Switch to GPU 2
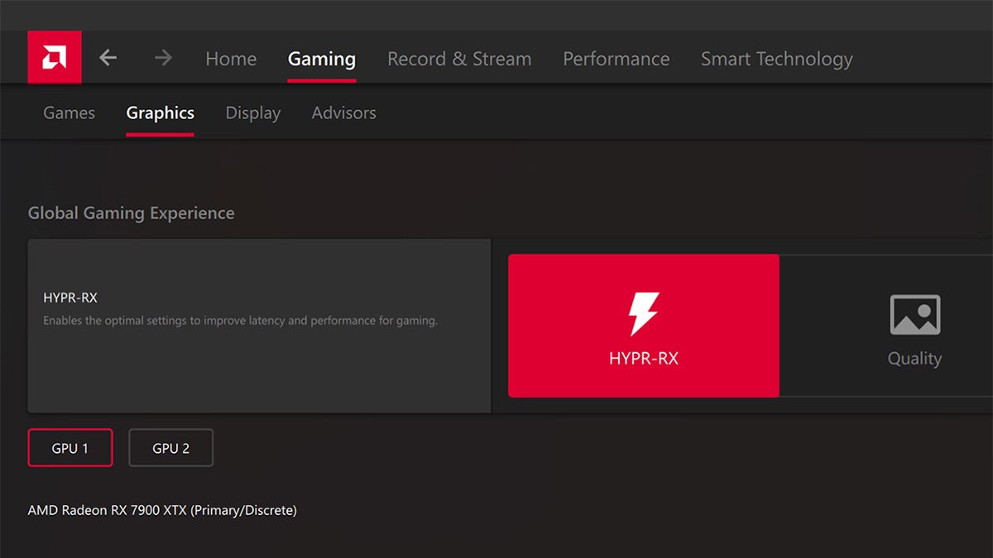The image size is (993, 558). click(x=170, y=448)
